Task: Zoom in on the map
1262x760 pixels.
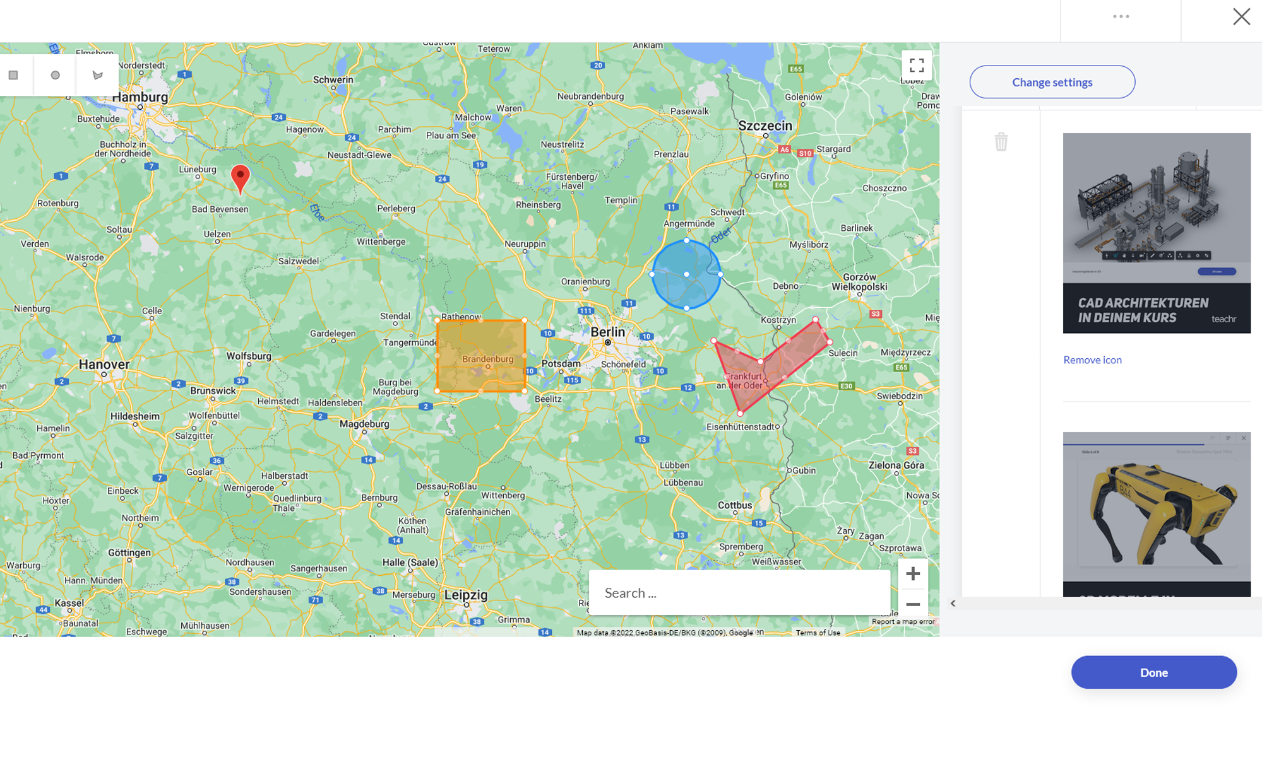Action: click(x=913, y=574)
